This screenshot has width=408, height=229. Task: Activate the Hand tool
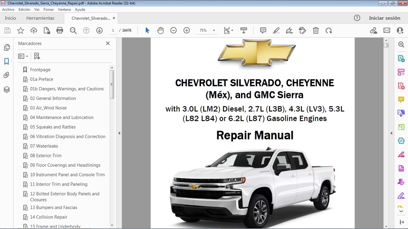(160, 30)
